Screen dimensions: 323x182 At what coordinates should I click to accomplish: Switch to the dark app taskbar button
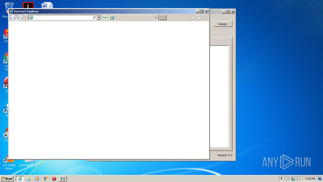click(x=63, y=179)
